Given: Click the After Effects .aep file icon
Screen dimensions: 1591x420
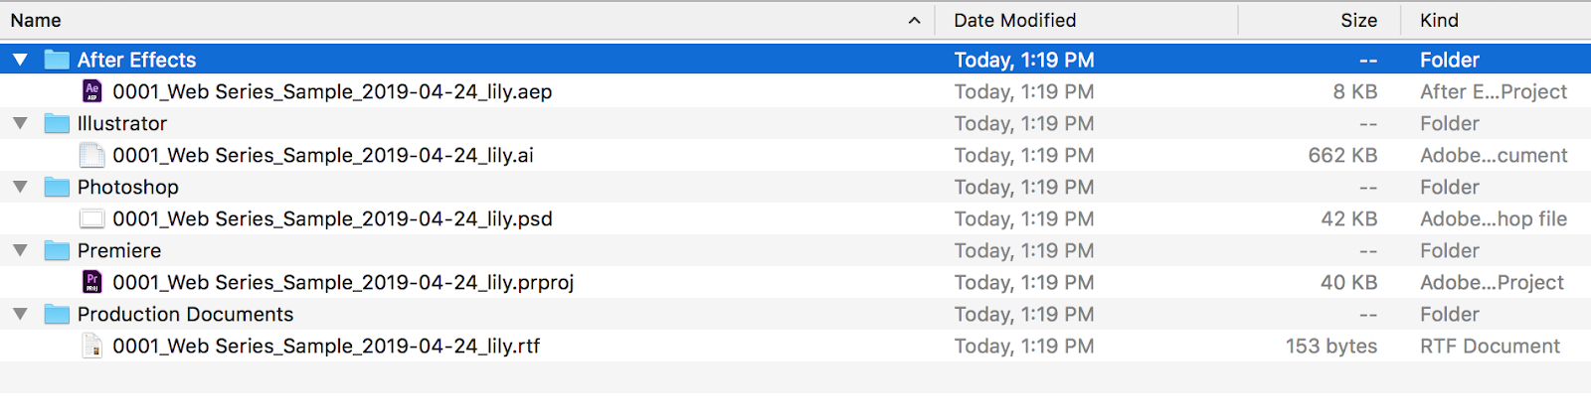Looking at the screenshot, I should coord(92,91).
